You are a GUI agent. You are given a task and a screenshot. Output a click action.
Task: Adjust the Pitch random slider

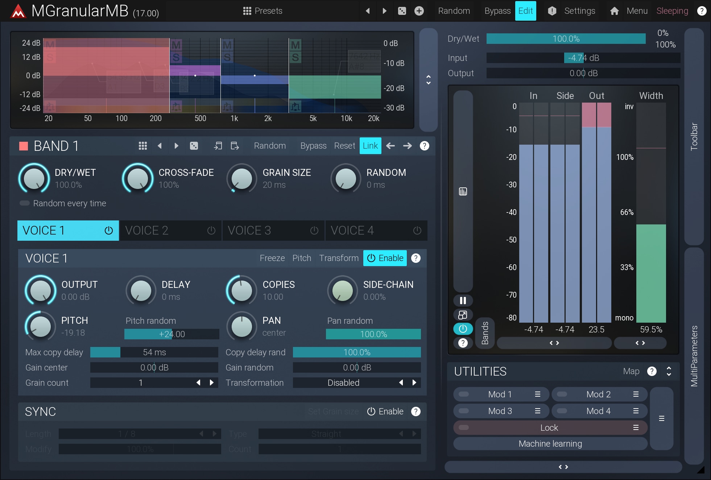(171, 334)
